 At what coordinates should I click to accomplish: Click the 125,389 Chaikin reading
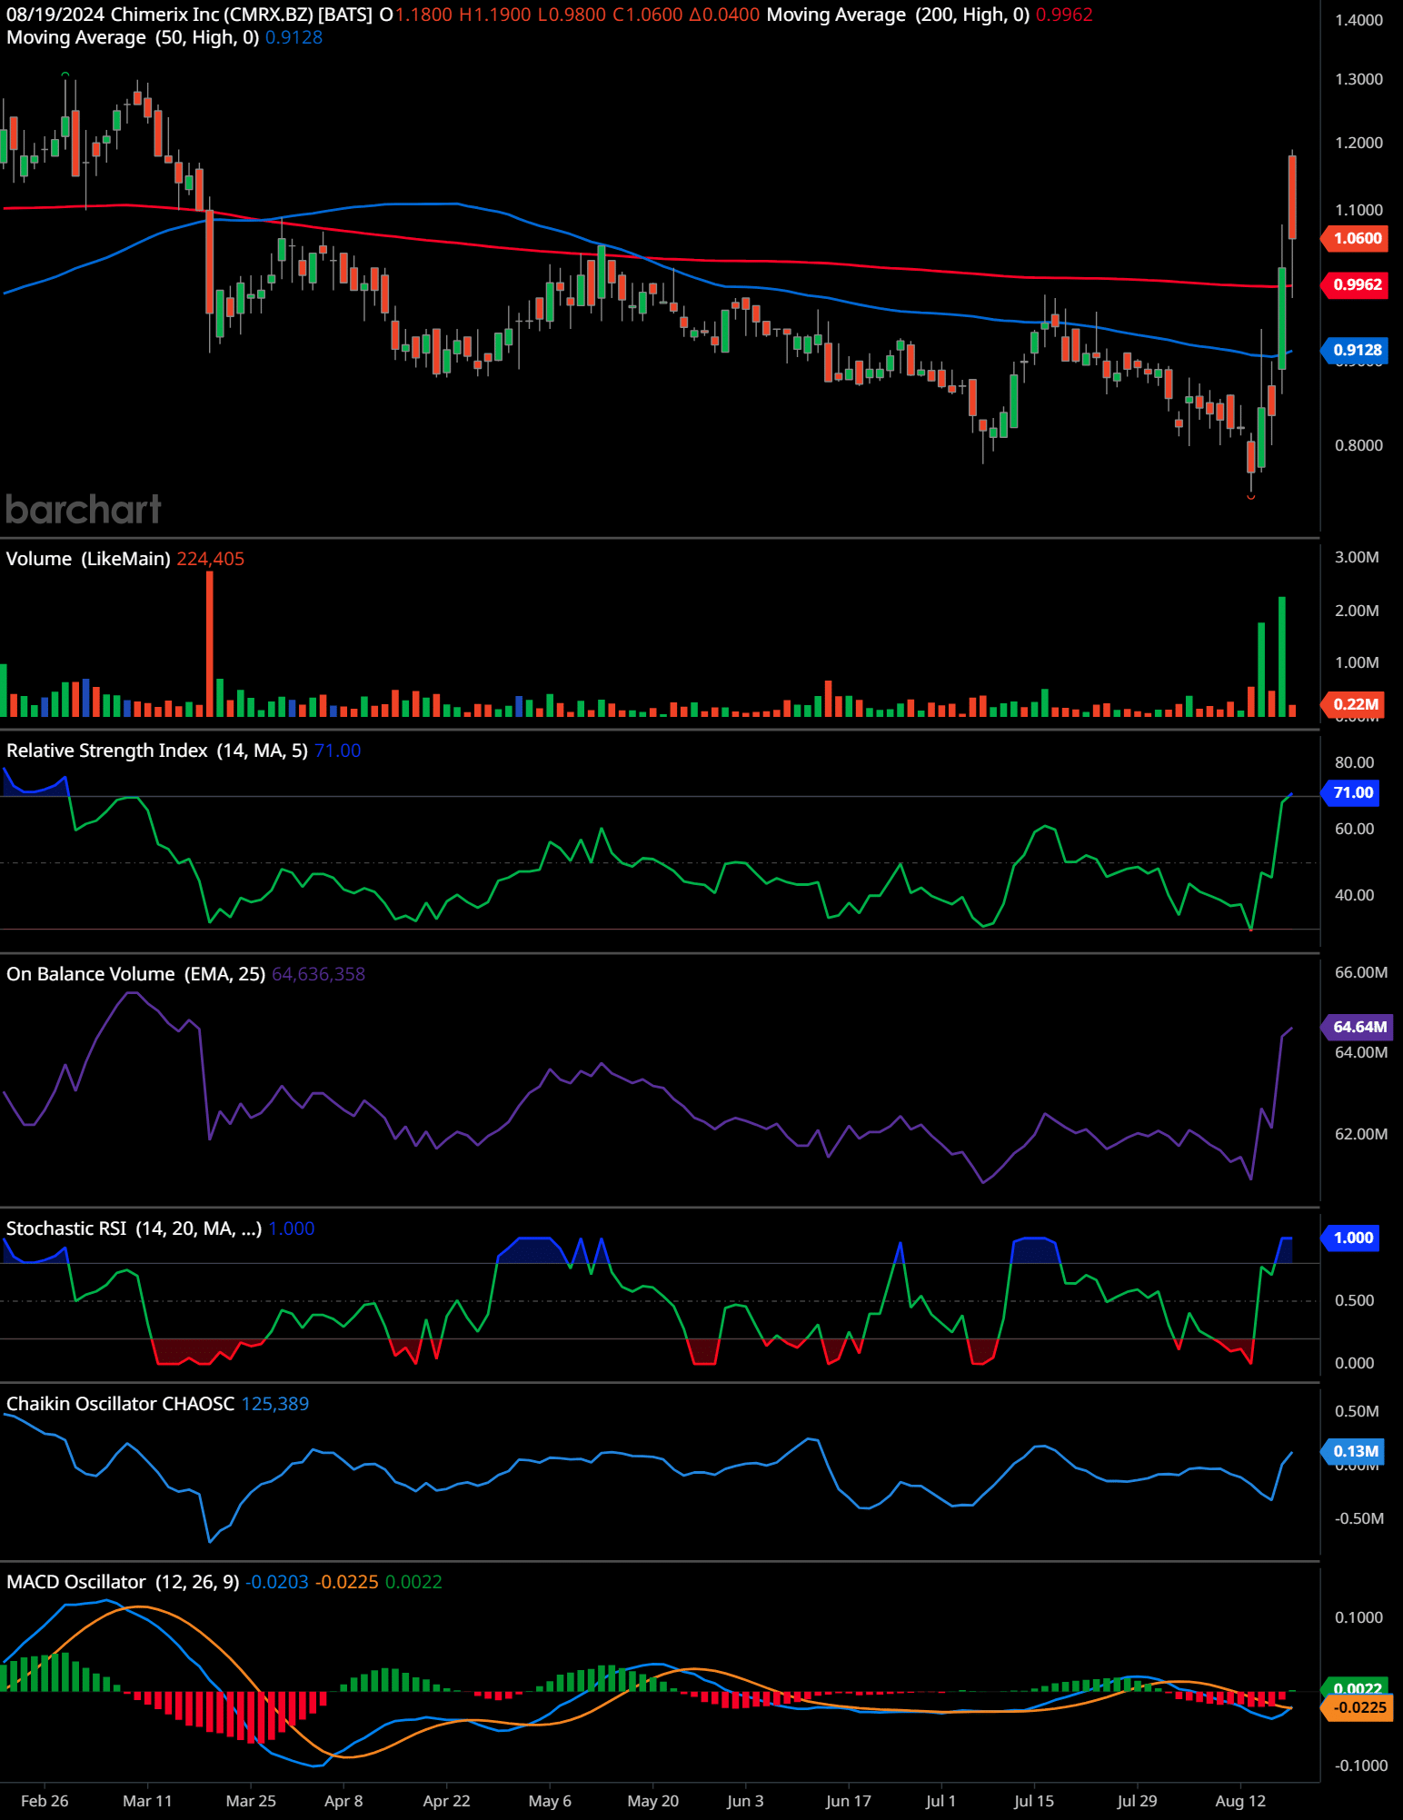click(275, 1404)
